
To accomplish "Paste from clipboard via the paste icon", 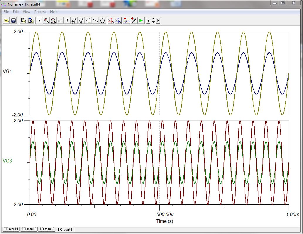I will coord(31,21).
